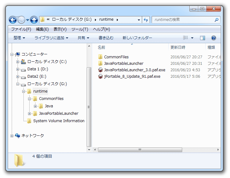Expand JavaPortableLauncher node in tree
The height and width of the screenshot is (178, 230).
pyautogui.click(x=29, y=114)
